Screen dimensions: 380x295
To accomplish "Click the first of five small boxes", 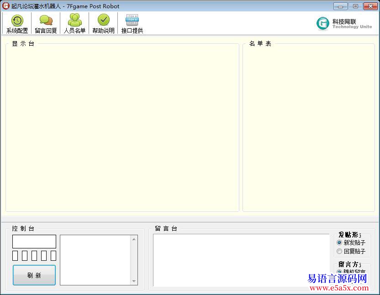I will [15, 256].
